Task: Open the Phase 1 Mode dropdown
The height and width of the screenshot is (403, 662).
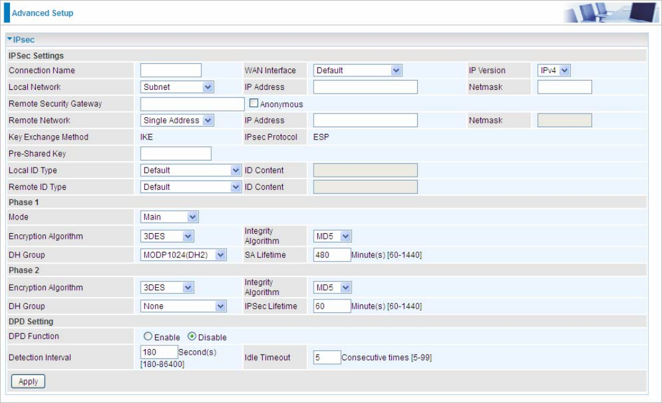Action: click(169, 217)
